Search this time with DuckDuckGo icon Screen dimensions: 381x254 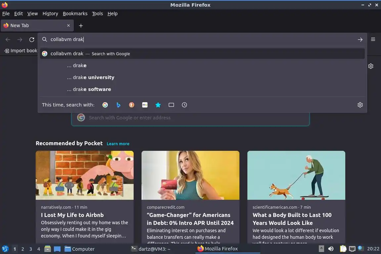click(x=131, y=105)
